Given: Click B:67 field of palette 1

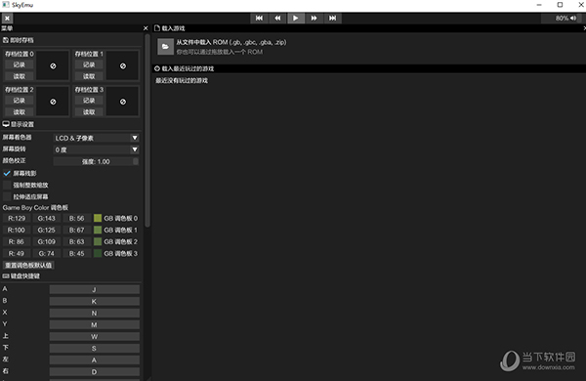Looking at the screenshot, I should click(76, 230).
